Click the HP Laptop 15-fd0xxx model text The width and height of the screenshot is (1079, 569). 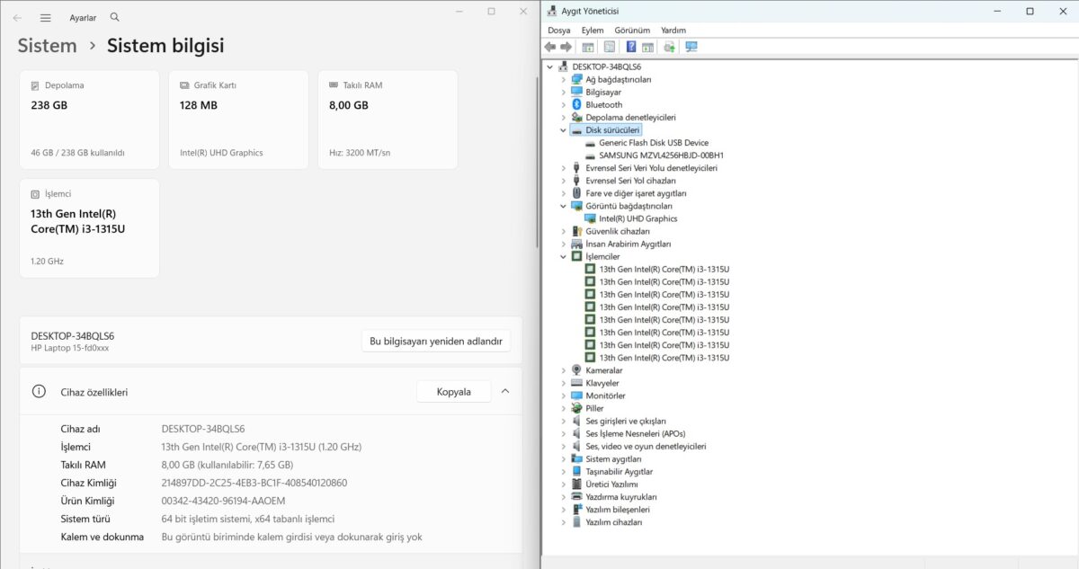pos(70,348)
